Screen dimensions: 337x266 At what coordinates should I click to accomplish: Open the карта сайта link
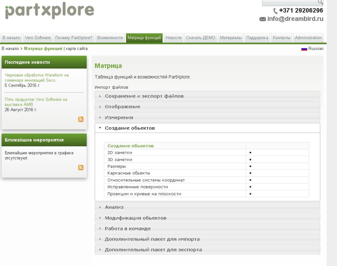point(77,49)
